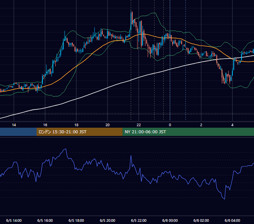Click the 6/6 04:00 label on lower axis
Image resolution: width=254 pixels, height=224 pixels.
point(232,220)
